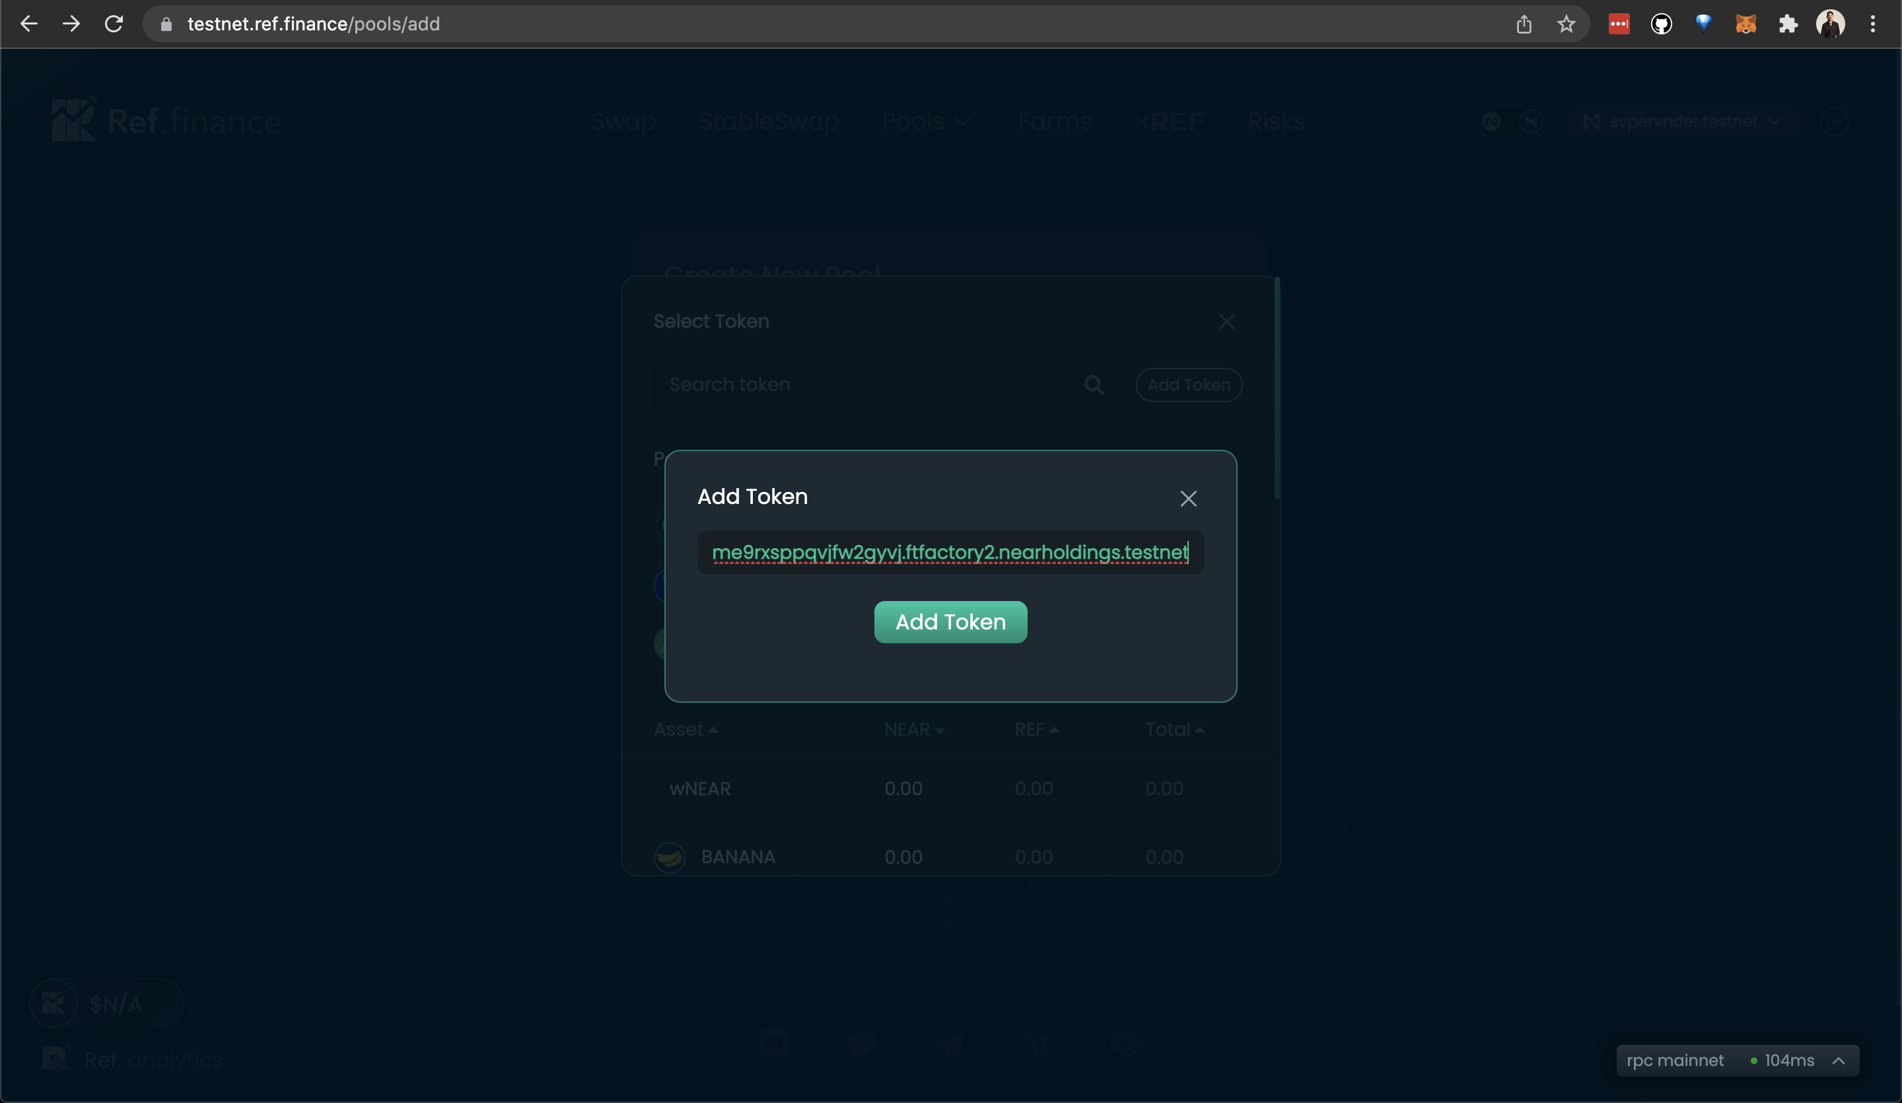
Task: Open the Farms tab
Action: click(x=1055, y=122)
